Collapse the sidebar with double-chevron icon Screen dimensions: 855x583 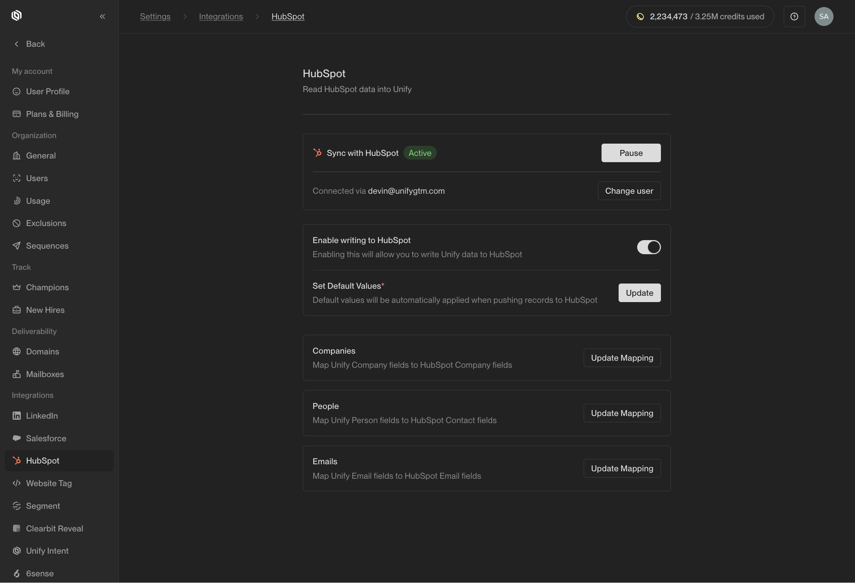click(102, 16)
